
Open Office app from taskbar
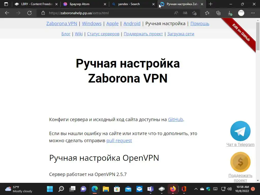tap(184, 189)
